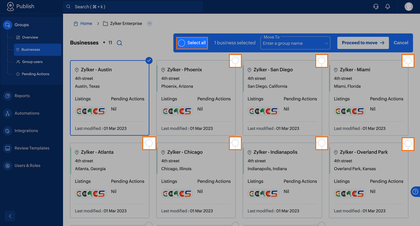
Task: Click the green listing icon on Zylker - San Diego
Action: pyautogui.click(x=263, y=111)
